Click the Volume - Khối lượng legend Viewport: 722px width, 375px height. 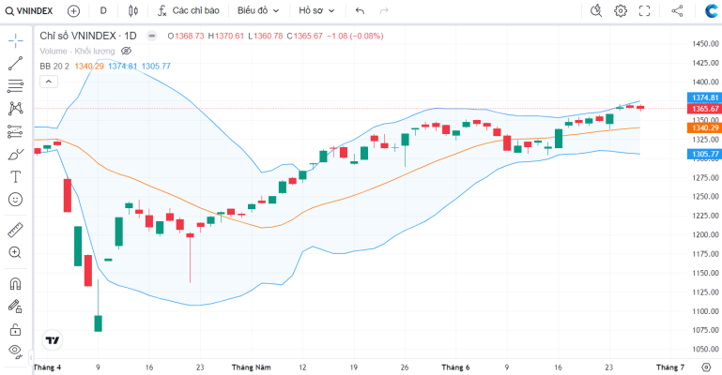[77, 51]
